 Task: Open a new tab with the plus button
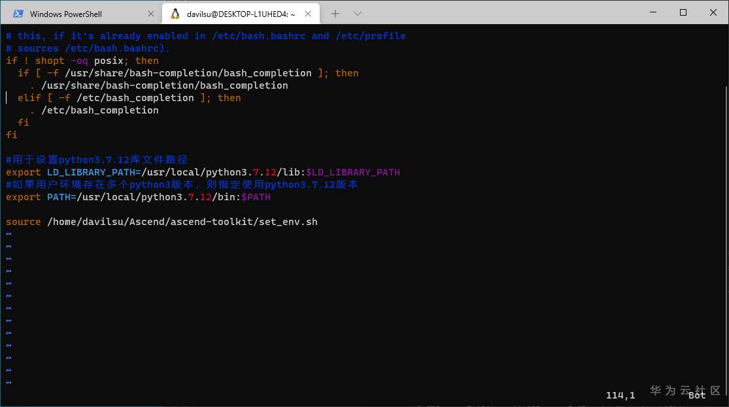335,14
